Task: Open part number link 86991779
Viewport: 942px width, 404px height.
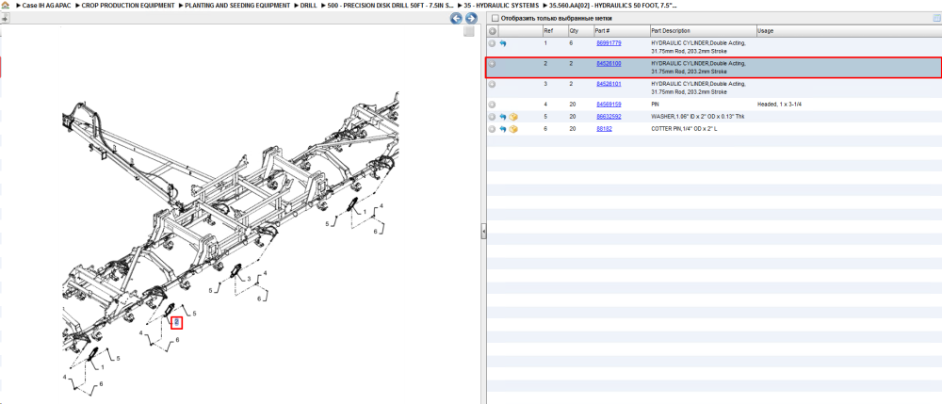Action: tap(608, 43)
